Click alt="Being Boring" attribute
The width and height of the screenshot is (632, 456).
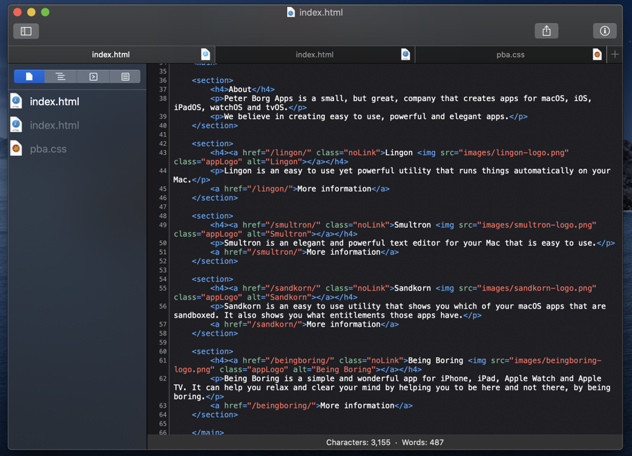click(x=334, y=370)
